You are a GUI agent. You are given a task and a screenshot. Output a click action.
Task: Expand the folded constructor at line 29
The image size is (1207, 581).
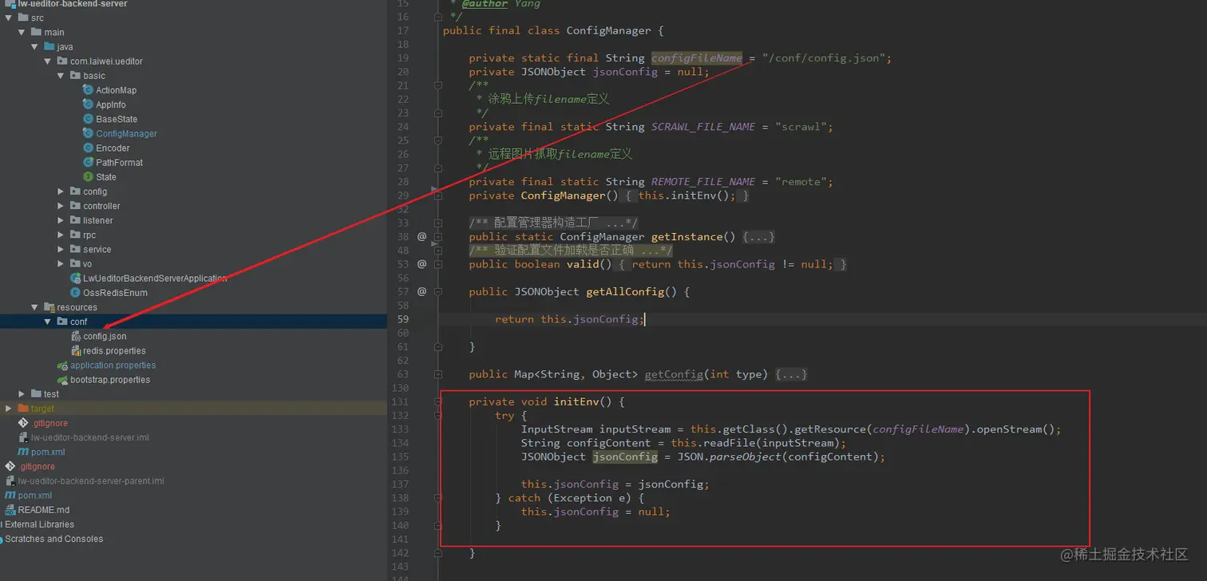[437, 196]
